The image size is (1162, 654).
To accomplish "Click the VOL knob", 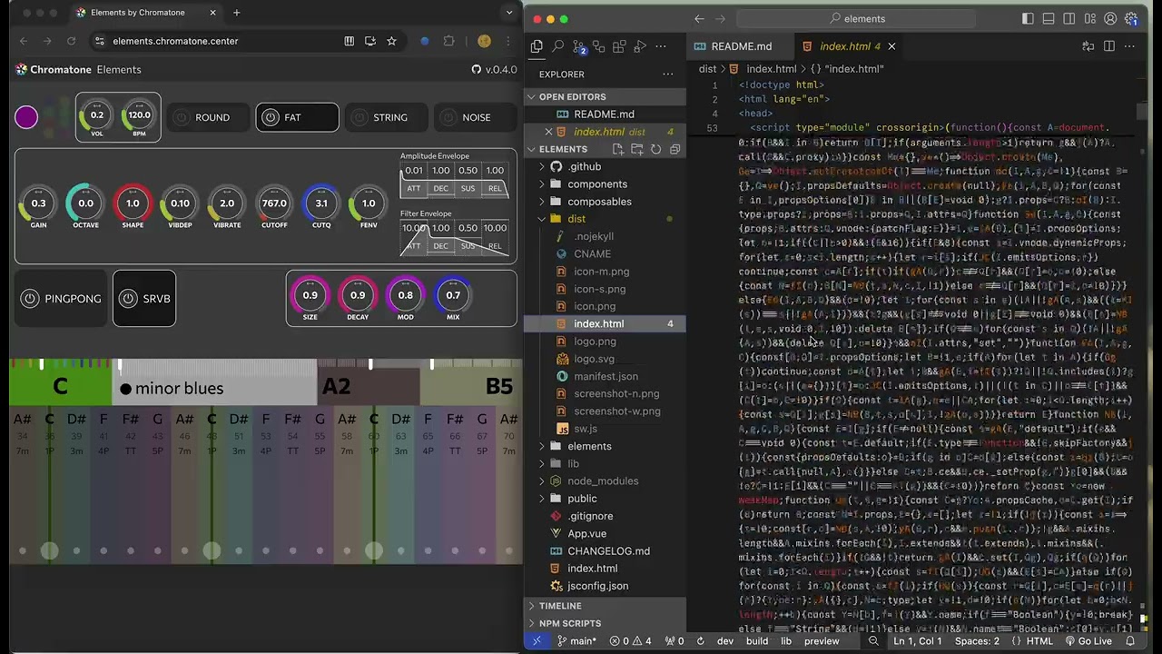I will pos(97,115).
